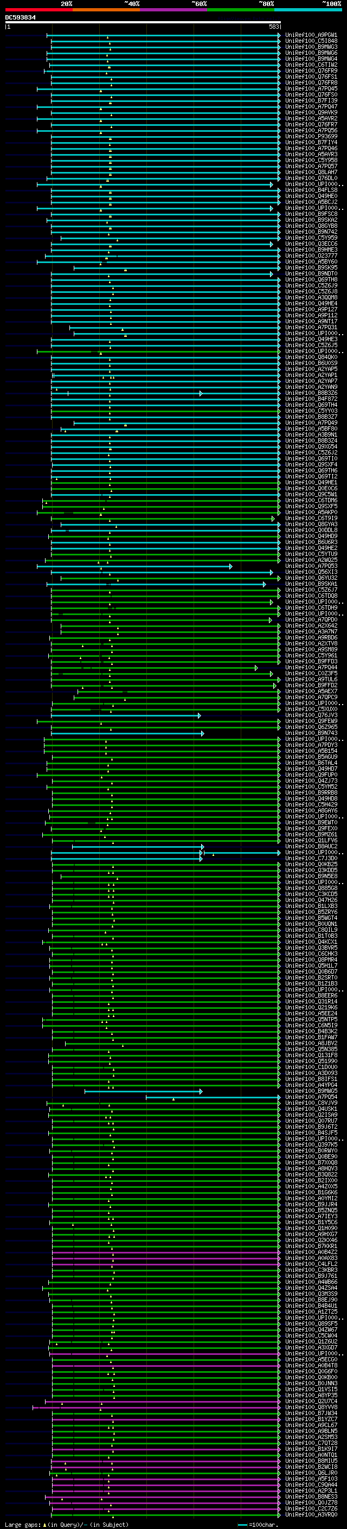Click the 'Large gaps' legend text
347x1529 pixels.
(x=23, y=1525)
